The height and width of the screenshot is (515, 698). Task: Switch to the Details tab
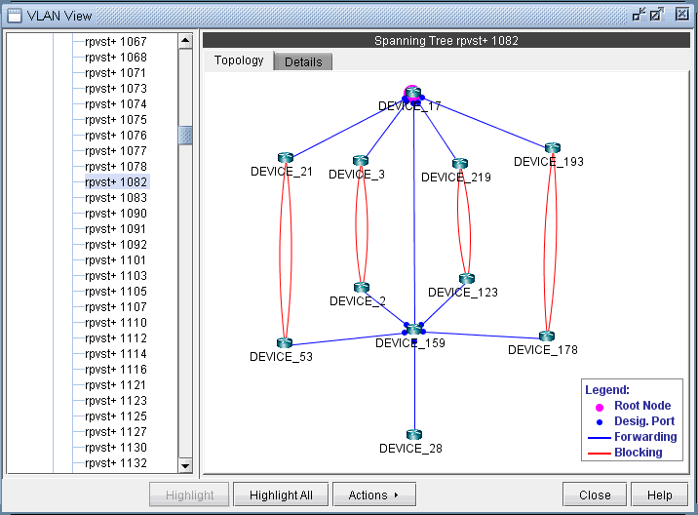303,61
